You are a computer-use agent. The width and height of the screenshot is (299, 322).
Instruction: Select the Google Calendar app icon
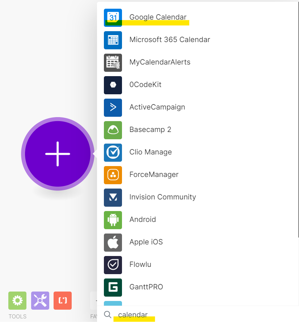click(x=113, y=17)
